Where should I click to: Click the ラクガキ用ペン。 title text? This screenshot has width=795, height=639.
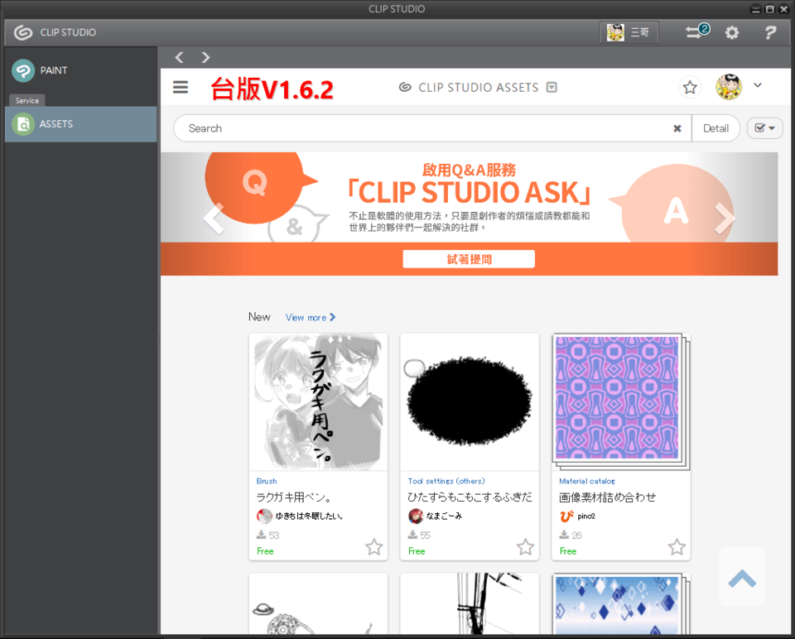(294, 497)
